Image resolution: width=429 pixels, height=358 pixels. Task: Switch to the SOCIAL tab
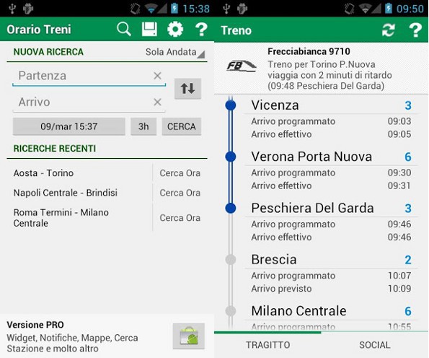pos(374,345)
